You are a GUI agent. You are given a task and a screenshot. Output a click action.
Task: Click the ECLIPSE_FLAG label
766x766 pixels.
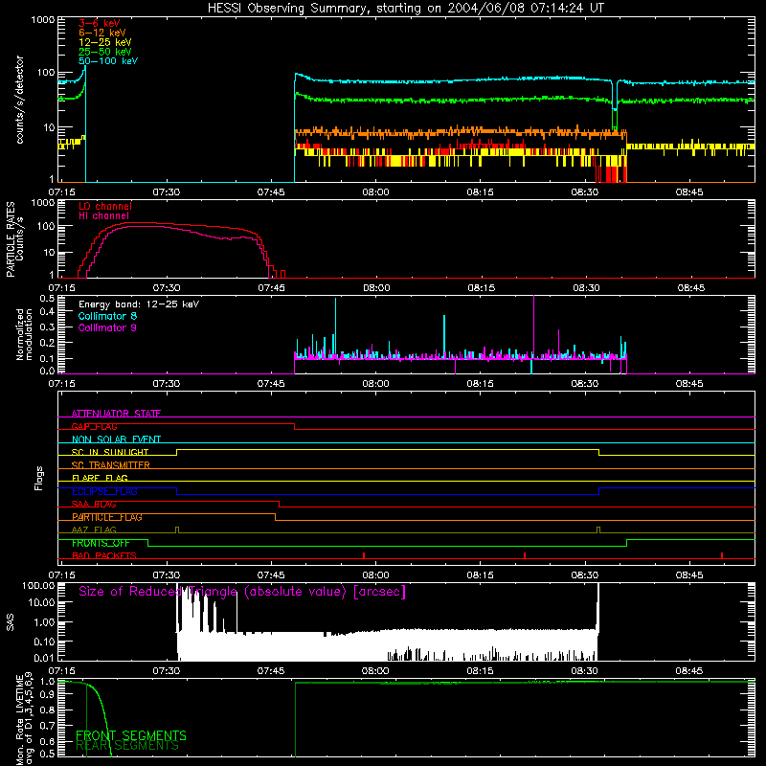tap(104, 491)
